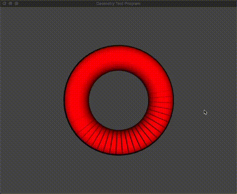Click the center hole of the torus
This screenshot has height=194, width=237.
(118, 100)
